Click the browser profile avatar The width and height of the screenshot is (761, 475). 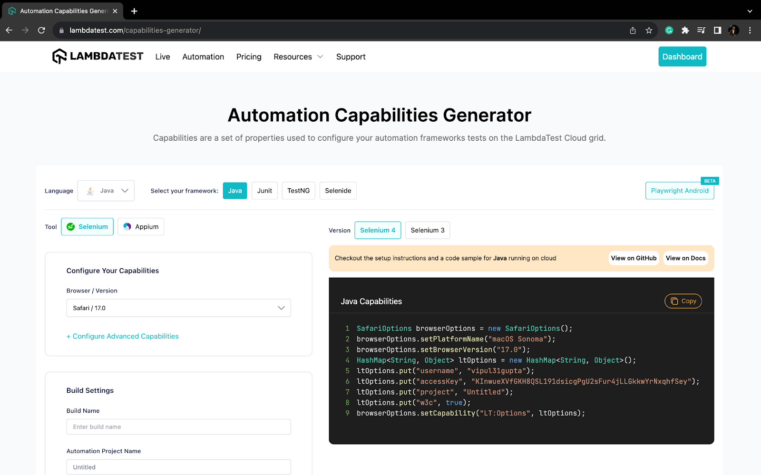point(733,30)
